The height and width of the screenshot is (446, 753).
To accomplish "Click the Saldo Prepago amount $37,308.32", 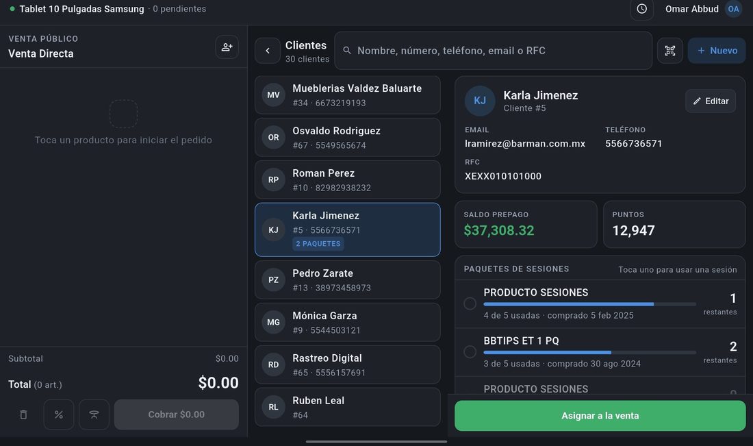I will 498,230.
